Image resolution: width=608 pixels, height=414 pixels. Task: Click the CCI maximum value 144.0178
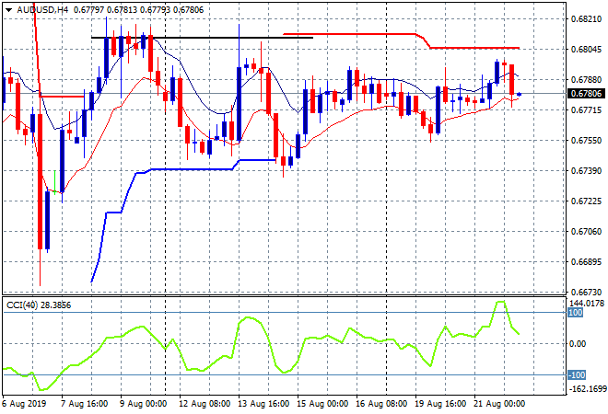coord(586,304)
